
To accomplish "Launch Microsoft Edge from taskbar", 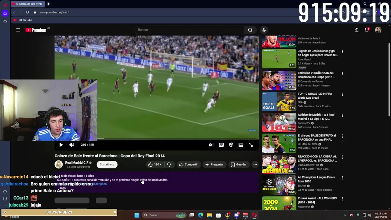I will pos(200,215).
